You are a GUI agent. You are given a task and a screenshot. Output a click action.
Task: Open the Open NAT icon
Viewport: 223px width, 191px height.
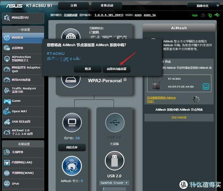pos(7,111)
